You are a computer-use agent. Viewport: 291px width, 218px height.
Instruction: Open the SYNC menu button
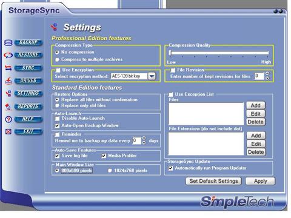(28, 68)
